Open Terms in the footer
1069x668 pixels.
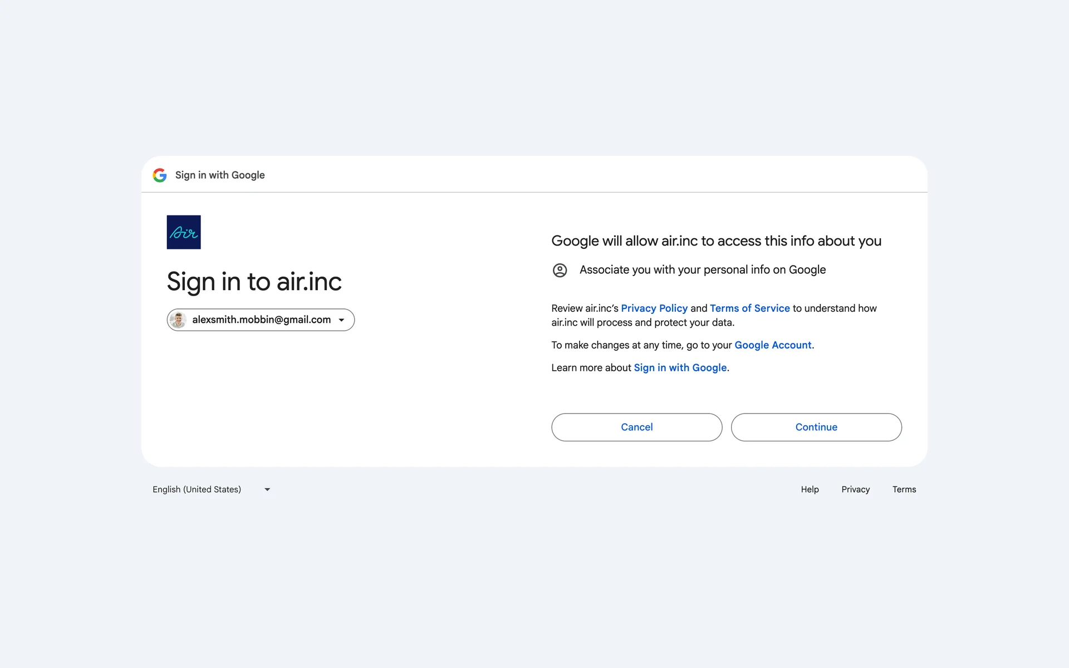904,490
